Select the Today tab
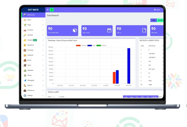Viewport: 187px width, 127px height. (x=153, y=20)
